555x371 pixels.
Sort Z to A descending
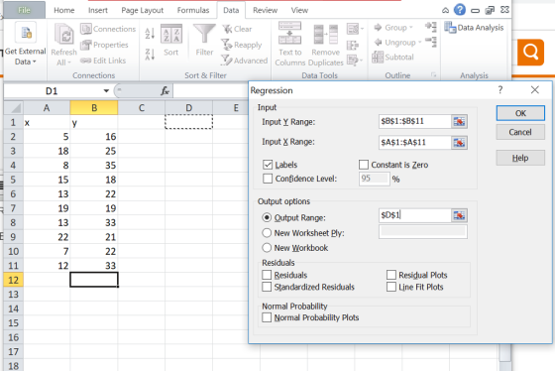coord(150,55)
